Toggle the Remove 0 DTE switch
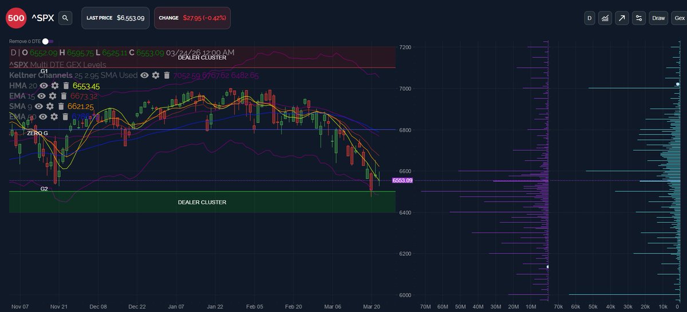Image resolution: width=687 pixels, height=312 pixels. [x=48, y=41]
